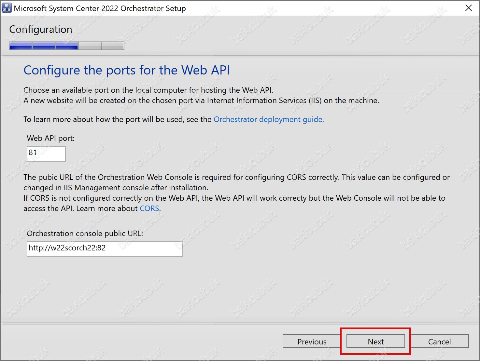Open the Orchestrator deployment guide link

click(269, 119)
